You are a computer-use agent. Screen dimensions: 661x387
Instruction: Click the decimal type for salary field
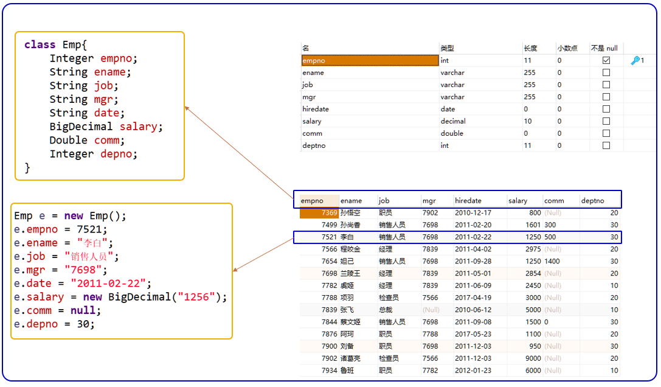[x=453, y=121]
